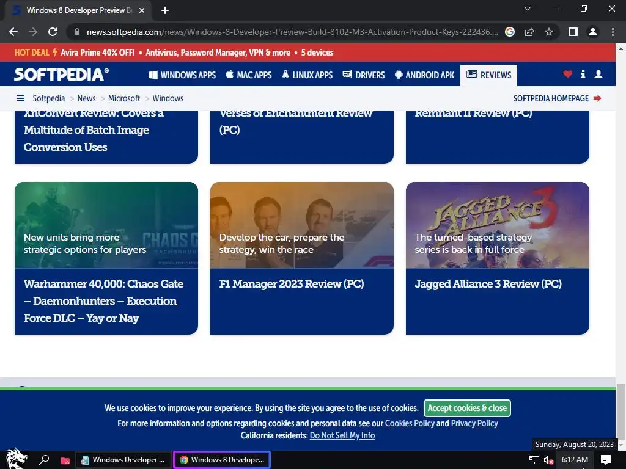Open Linux Apps section
This screenshot has height=469, width=626.
307,75
